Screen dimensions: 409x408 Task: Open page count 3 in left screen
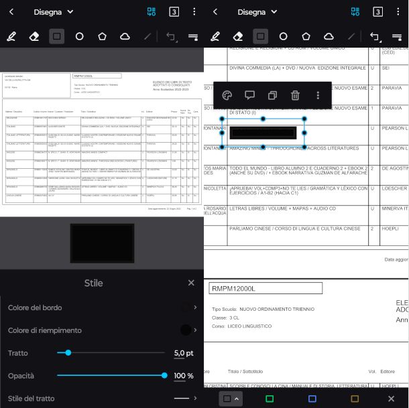pyautogui.click(x=174, y=12)
